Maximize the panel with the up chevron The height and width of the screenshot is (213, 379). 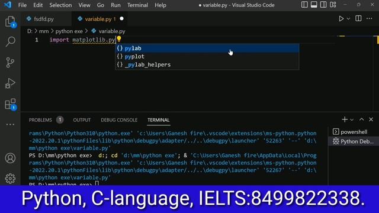[x=361, y=120]
